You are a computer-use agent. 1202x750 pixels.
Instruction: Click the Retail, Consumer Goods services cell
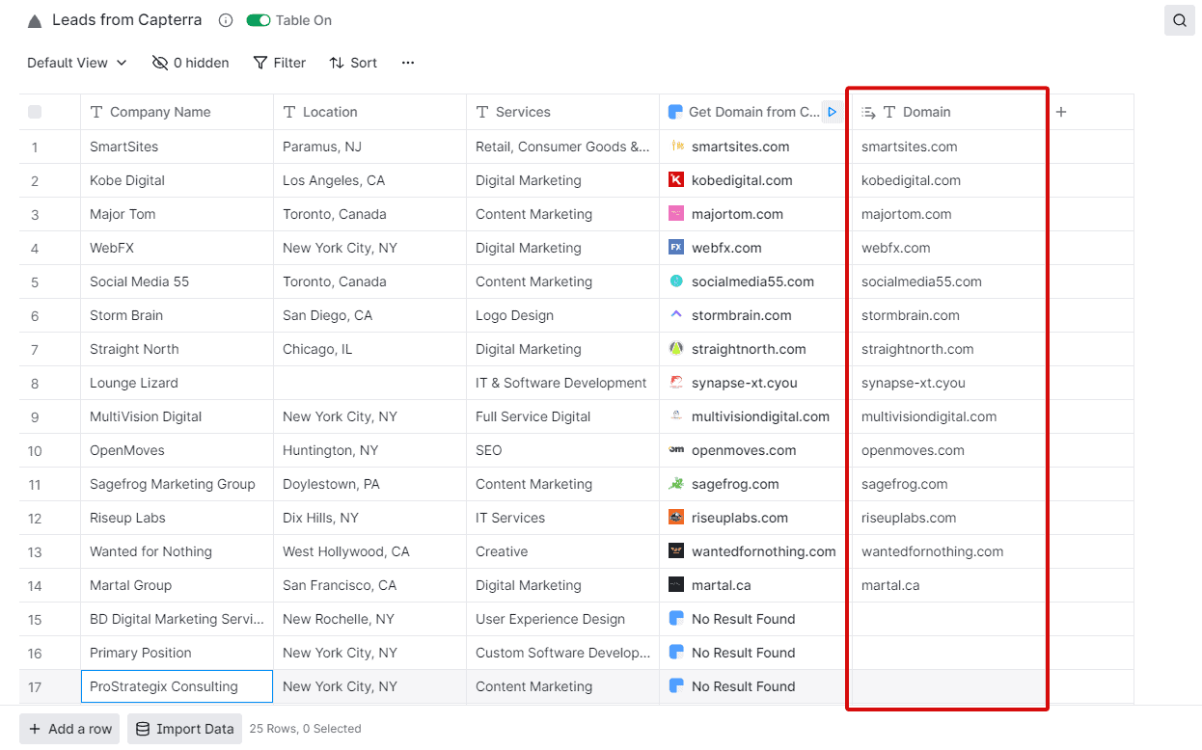pyautogui.click(x=563, y=147)
